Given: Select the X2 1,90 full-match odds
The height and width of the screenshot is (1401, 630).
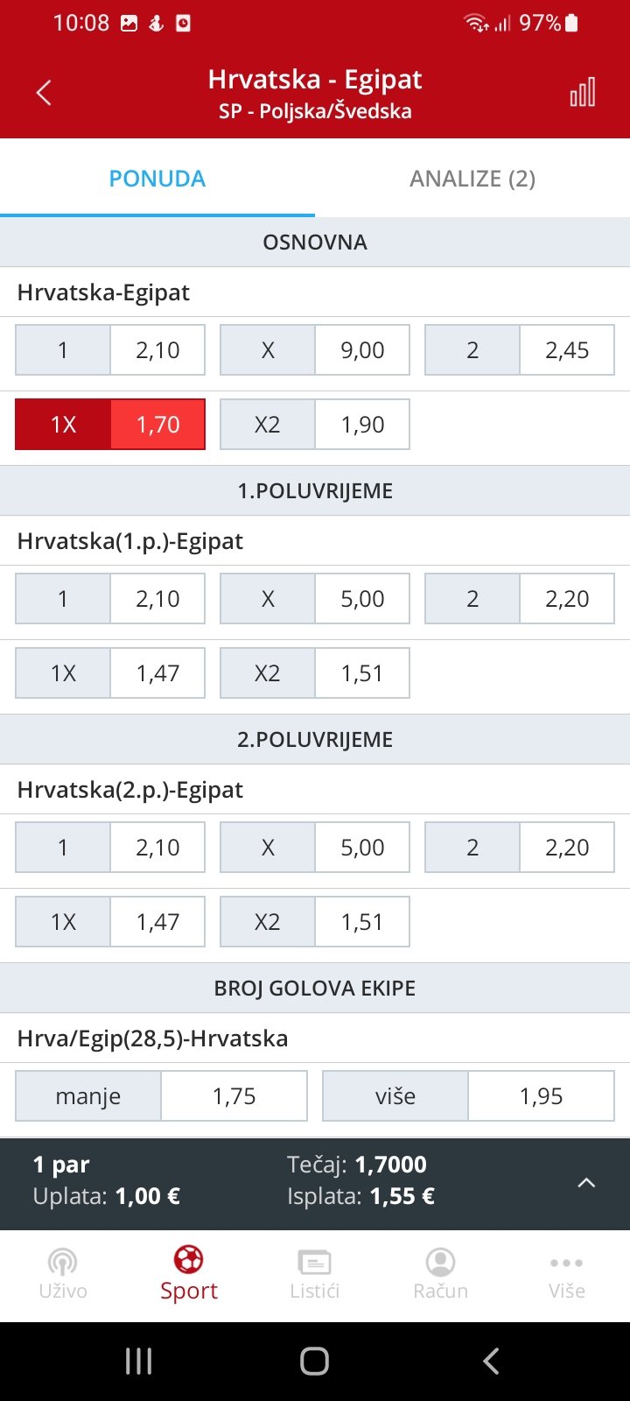Looking at the screenshot, I should 315,425.
